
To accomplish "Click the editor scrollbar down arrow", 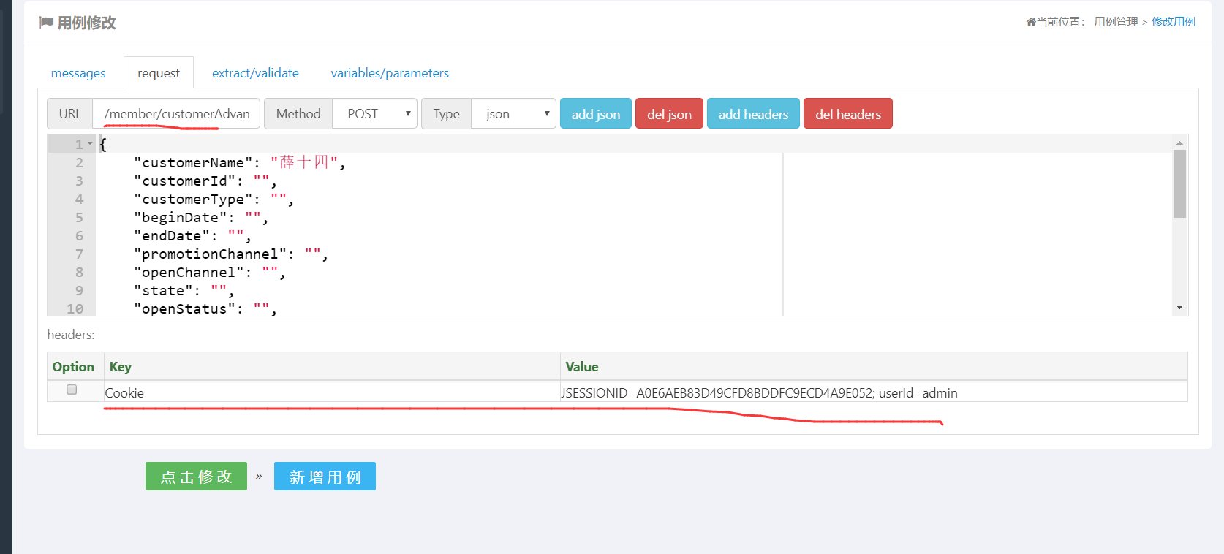I will 1179,308.
